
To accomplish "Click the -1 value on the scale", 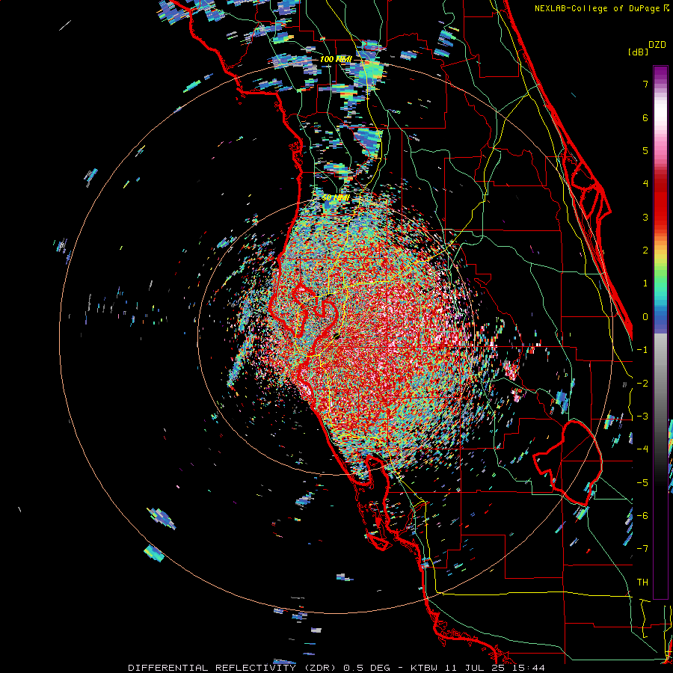I will coord(642,350).
